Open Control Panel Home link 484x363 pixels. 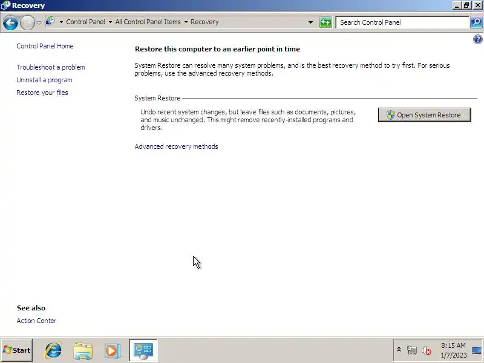(x=45, y=46)
